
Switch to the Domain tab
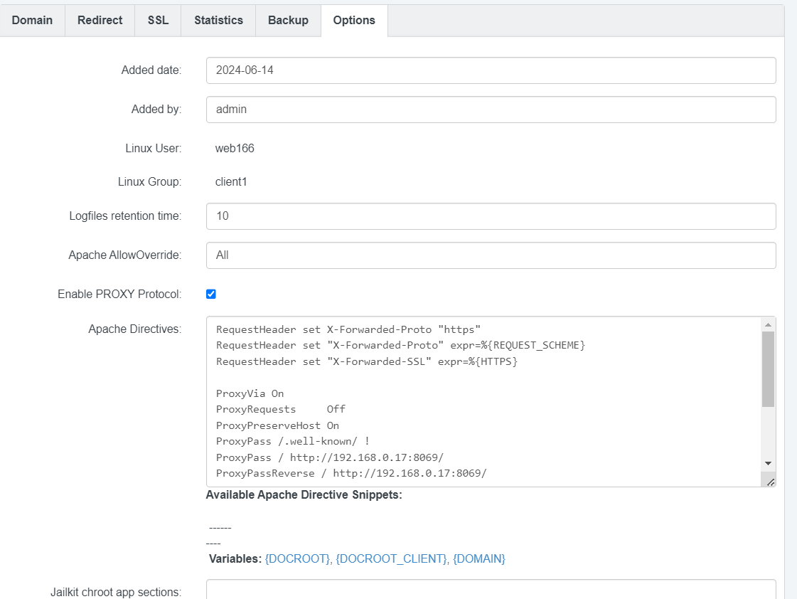(33, 20)
